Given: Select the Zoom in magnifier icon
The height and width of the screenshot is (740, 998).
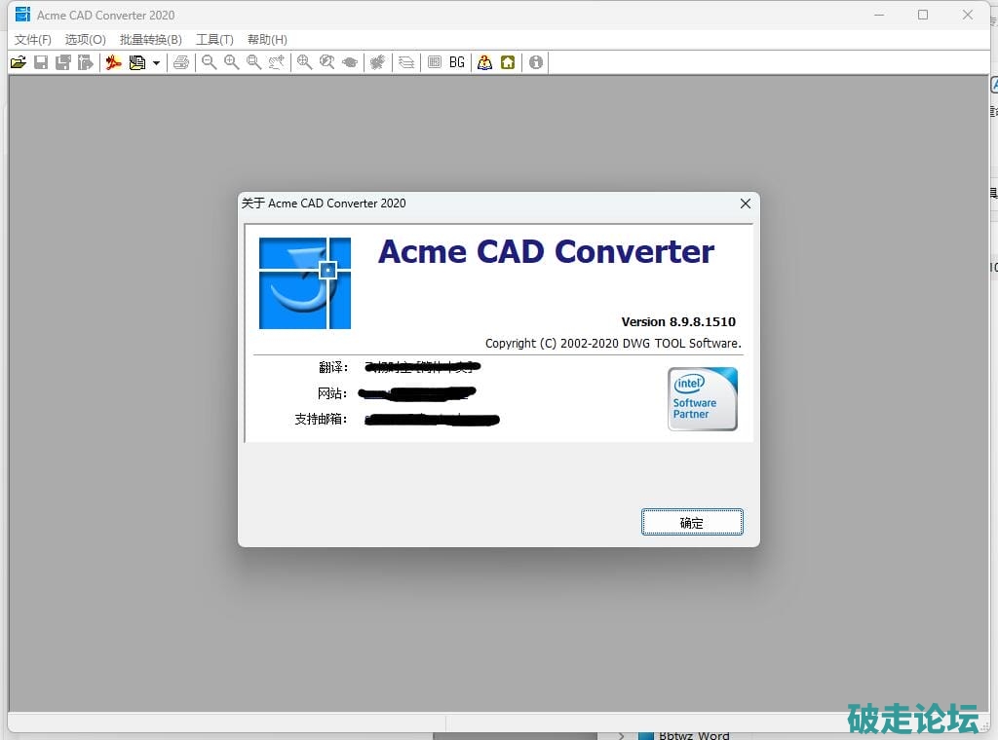Looking at the screenshot, I should click(232, 62).
